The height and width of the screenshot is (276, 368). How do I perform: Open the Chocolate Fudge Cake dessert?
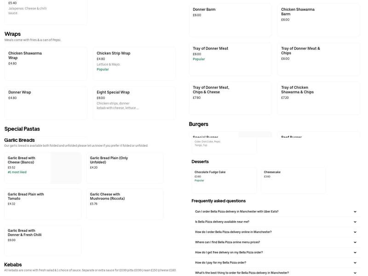224,180
